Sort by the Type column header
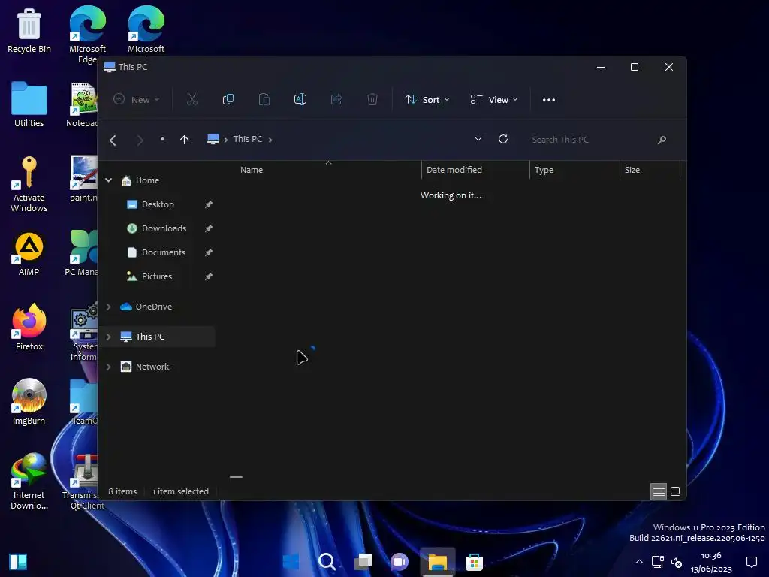Screen dimensions: 769x577 [574, 170]
